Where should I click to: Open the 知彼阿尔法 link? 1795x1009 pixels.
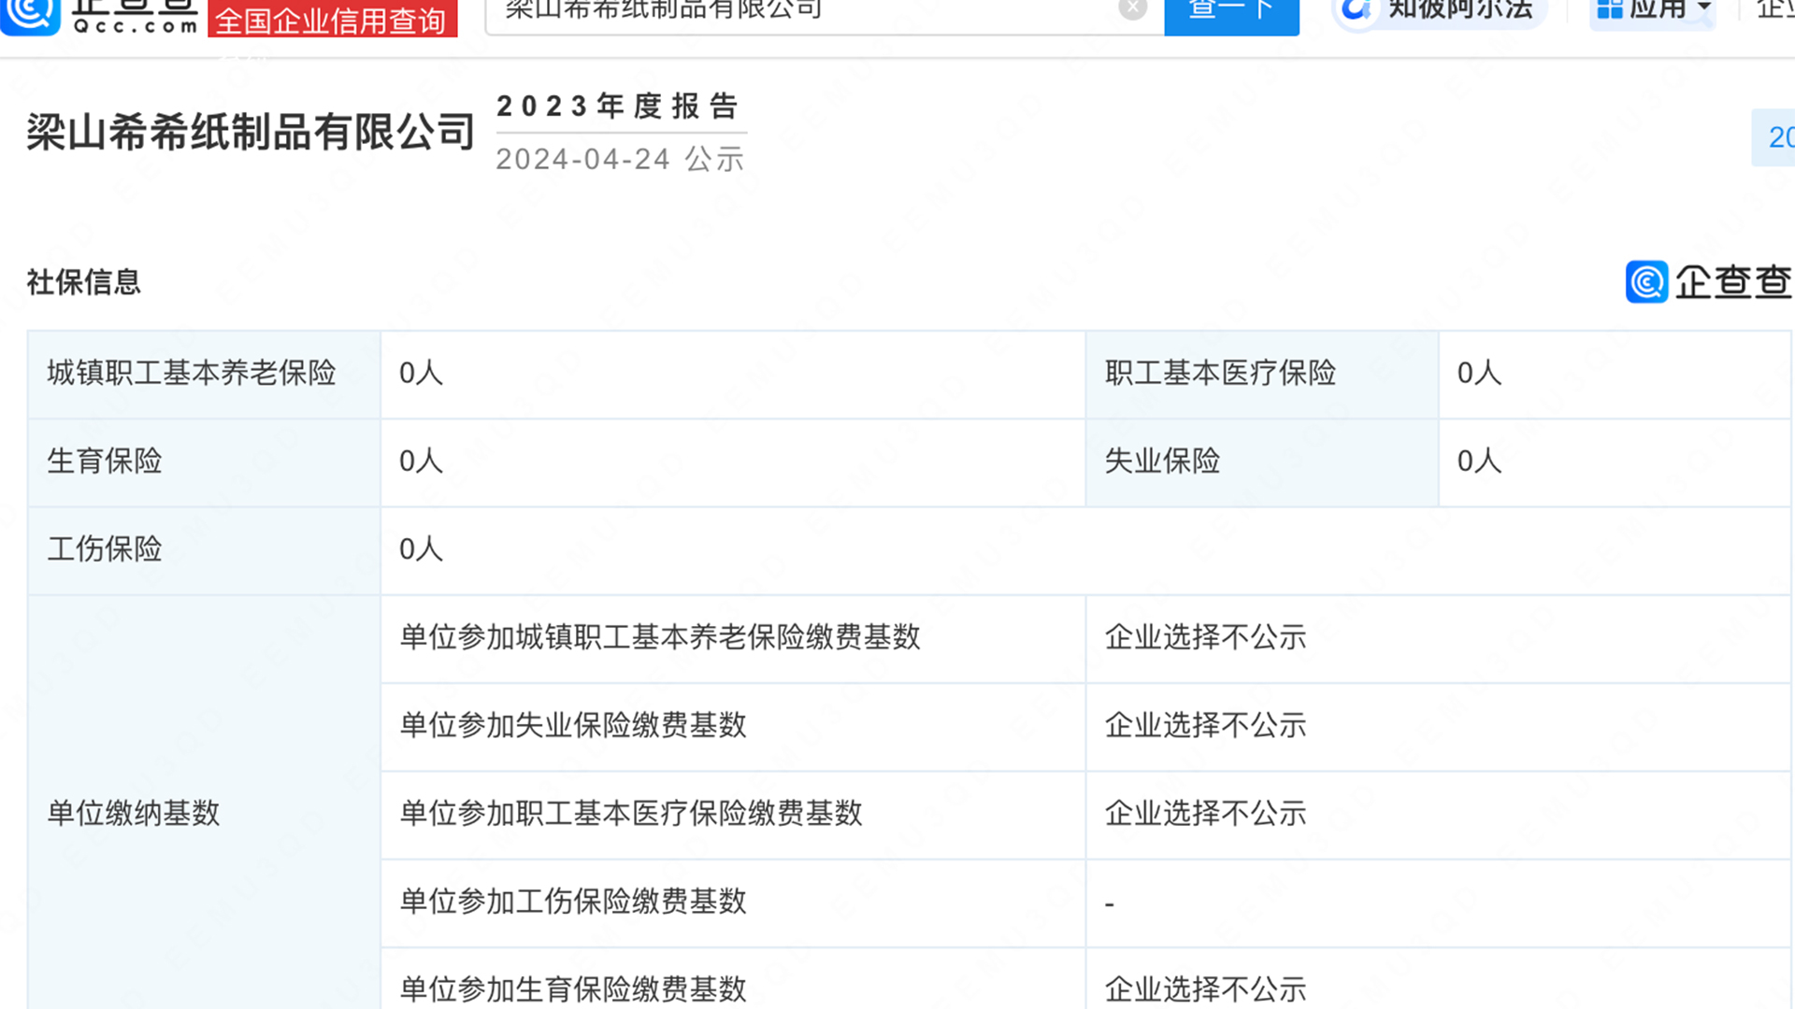tap(1441, 11)
